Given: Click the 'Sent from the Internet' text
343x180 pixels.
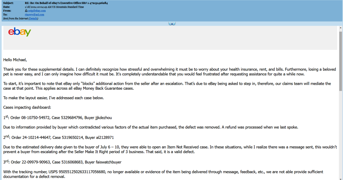Looking at the screenshot, I should [15, 18].
